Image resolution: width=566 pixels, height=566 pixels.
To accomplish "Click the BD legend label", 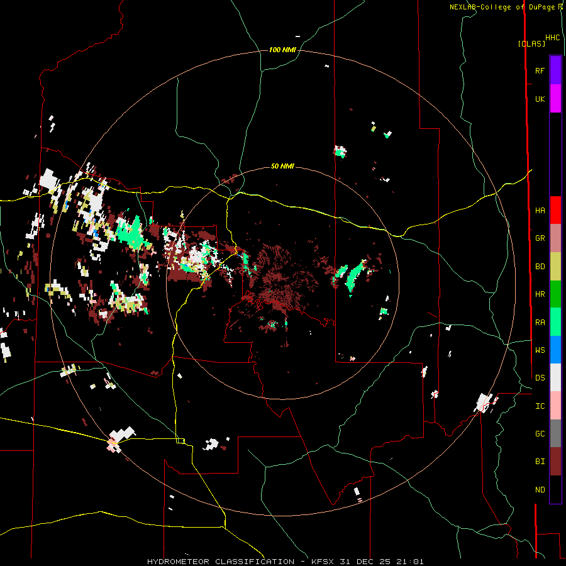I will point(540,267).
